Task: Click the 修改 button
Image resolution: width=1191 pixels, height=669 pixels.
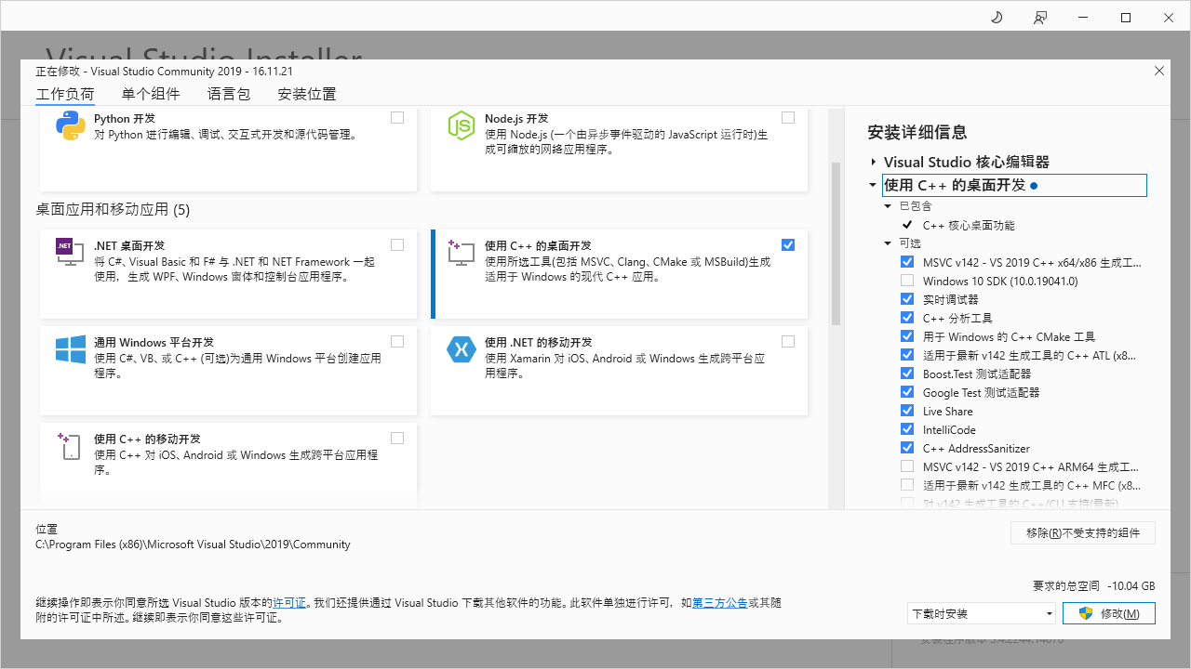Action: (x=1110, y=613)
